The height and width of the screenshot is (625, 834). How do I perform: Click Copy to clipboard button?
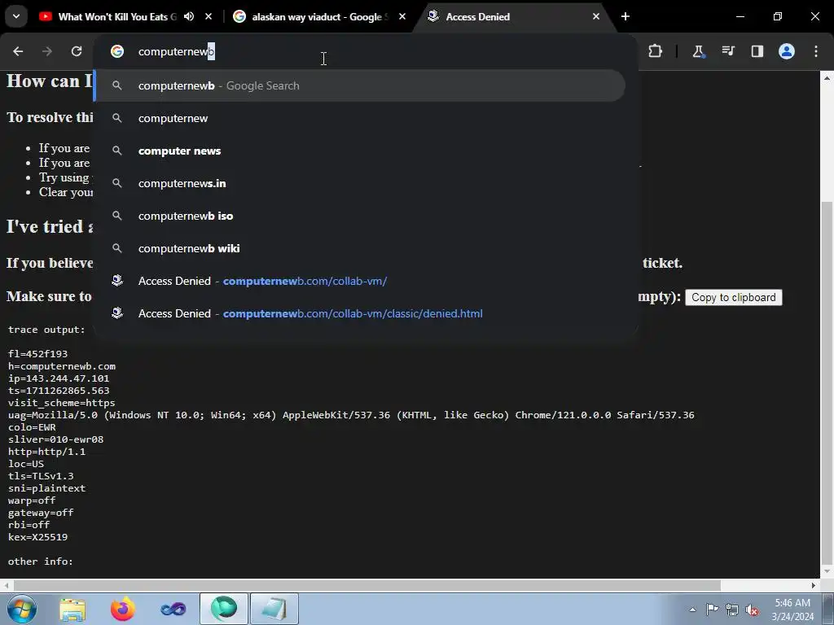[x=734, y=297]
